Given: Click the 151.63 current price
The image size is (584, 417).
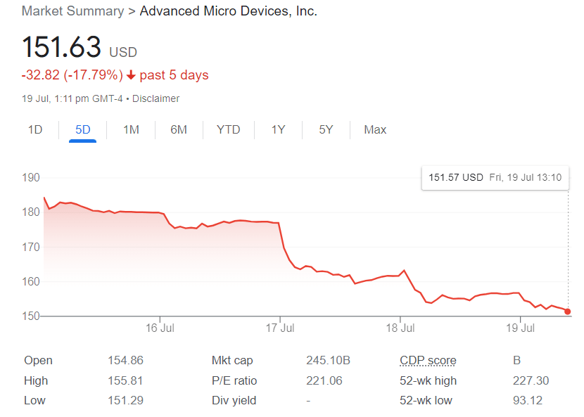Looking at the screenshot, I should tap(61, 48).
